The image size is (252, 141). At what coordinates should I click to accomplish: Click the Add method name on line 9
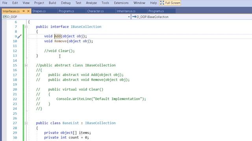[57, 36]
